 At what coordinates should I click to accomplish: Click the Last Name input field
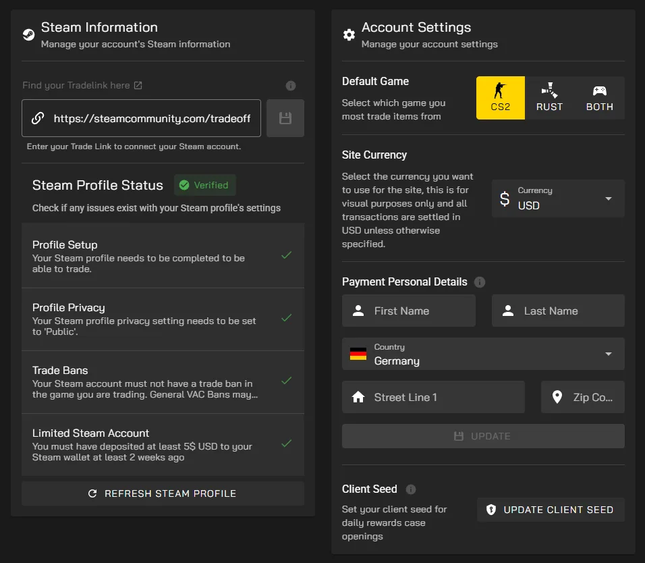[558, 311]
